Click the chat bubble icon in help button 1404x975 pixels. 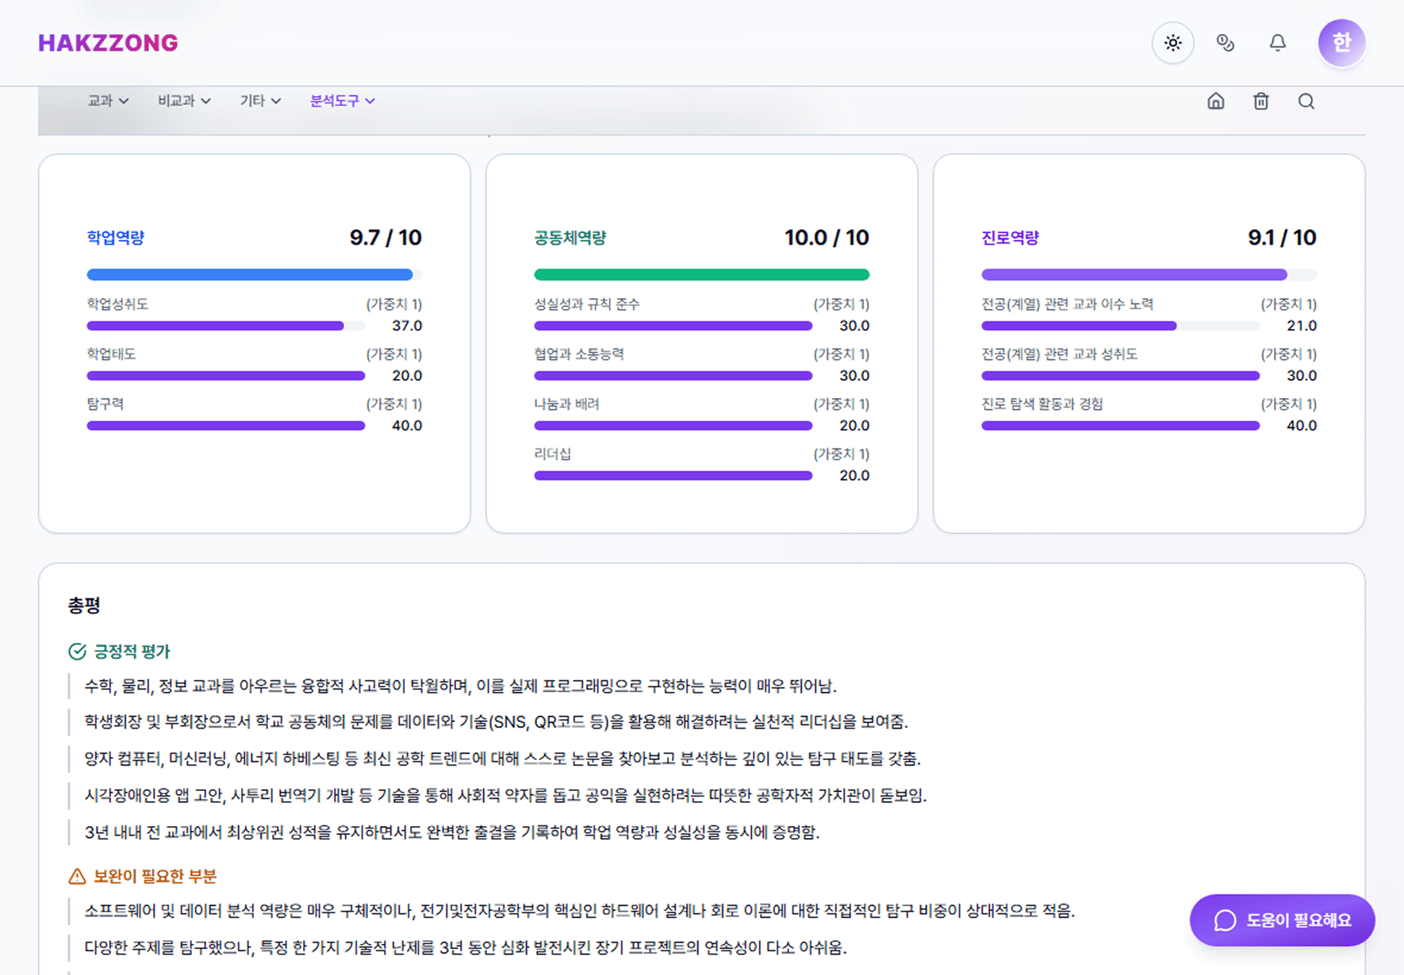click(x=1225, y=920)
